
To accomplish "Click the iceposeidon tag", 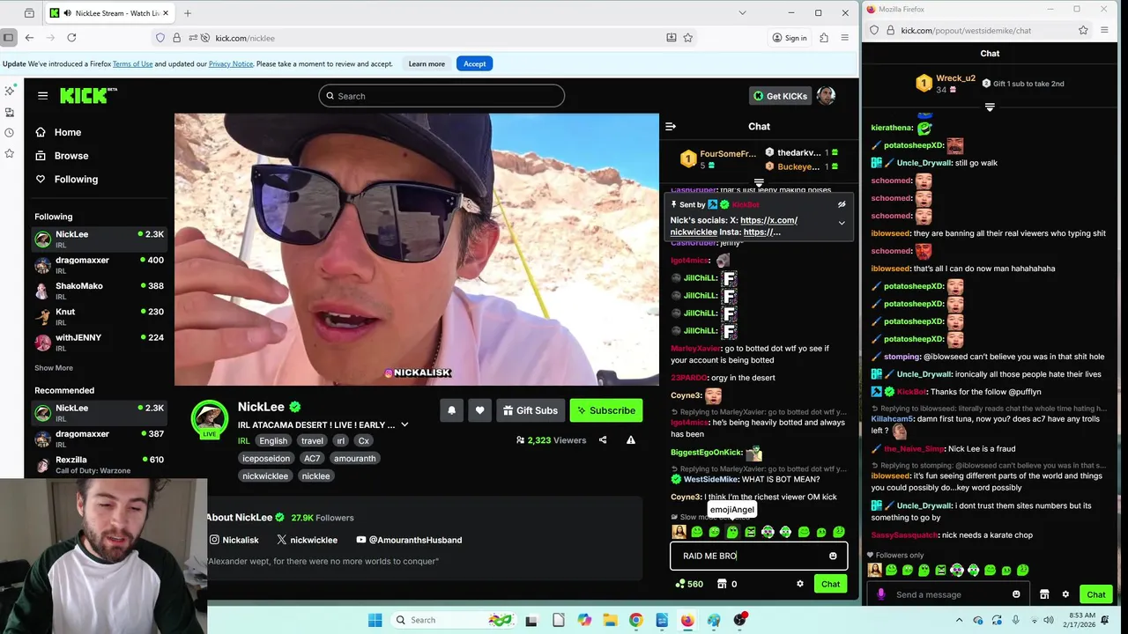I will pyautogui.click(x=266, y=458).
